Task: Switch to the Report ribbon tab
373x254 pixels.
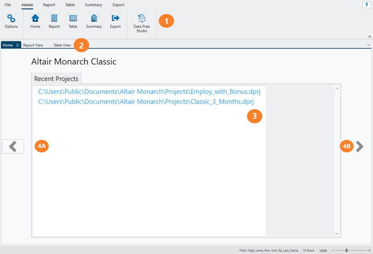Action: (49, 5)
